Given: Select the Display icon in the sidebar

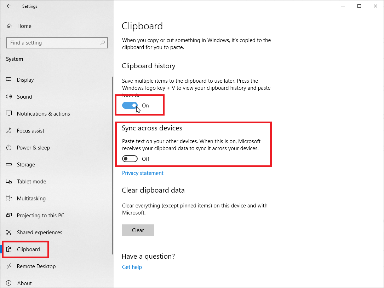Looking at the screenshot, I should pyautogui.click(x=8, y=80).
